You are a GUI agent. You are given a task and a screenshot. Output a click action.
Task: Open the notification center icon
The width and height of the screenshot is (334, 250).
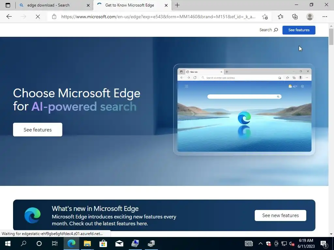pos(324,243)
